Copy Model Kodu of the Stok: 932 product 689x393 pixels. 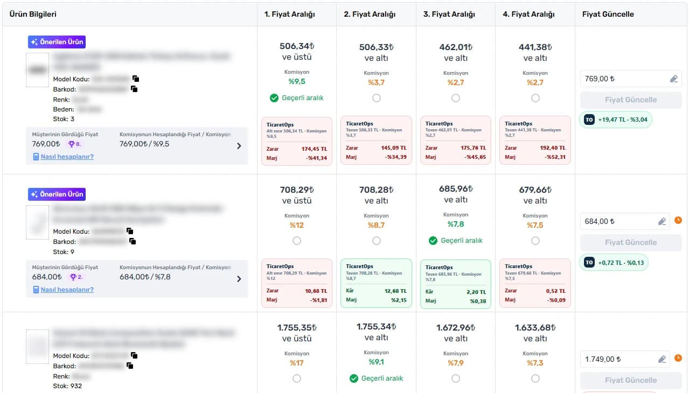coord(134,356)
